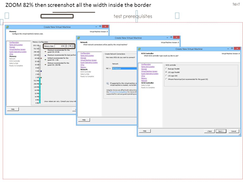This screenshot has width=243, height=182.
Task: Click bold 'Memory' step in Memory window sidebar
Action: (13, 56)
